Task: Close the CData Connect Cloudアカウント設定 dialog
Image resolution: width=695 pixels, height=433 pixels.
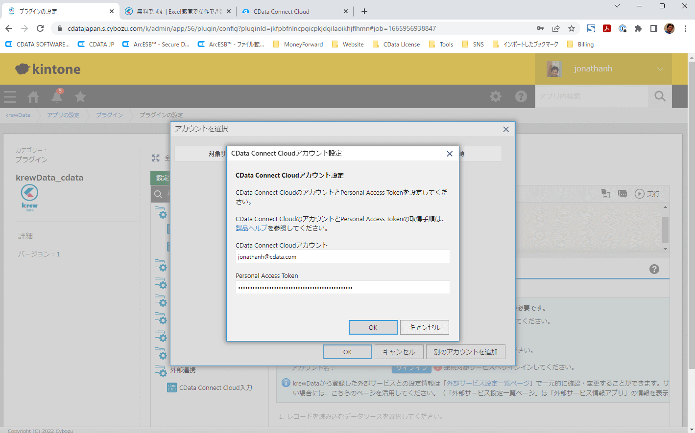Action: [450, 154]
